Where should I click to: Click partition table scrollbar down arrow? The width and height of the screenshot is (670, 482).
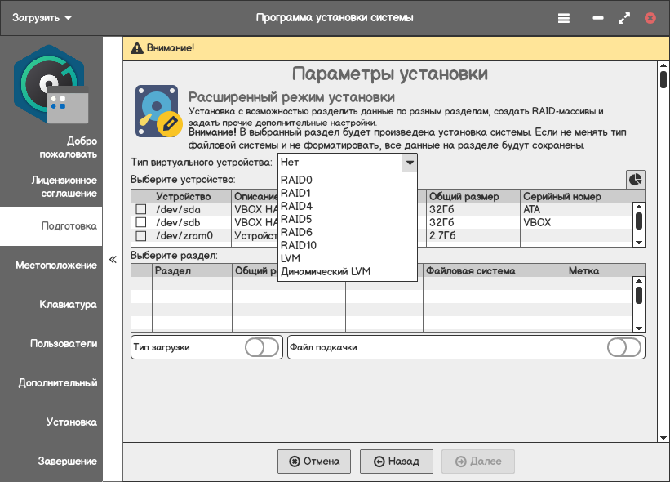tap(639, 328)
